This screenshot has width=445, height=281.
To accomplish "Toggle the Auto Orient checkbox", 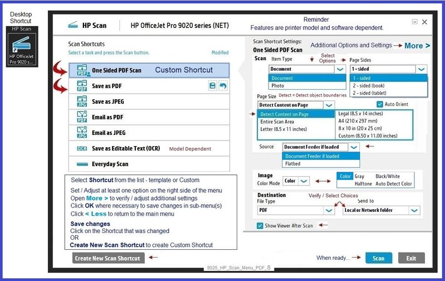I will [x=380, y=104].
